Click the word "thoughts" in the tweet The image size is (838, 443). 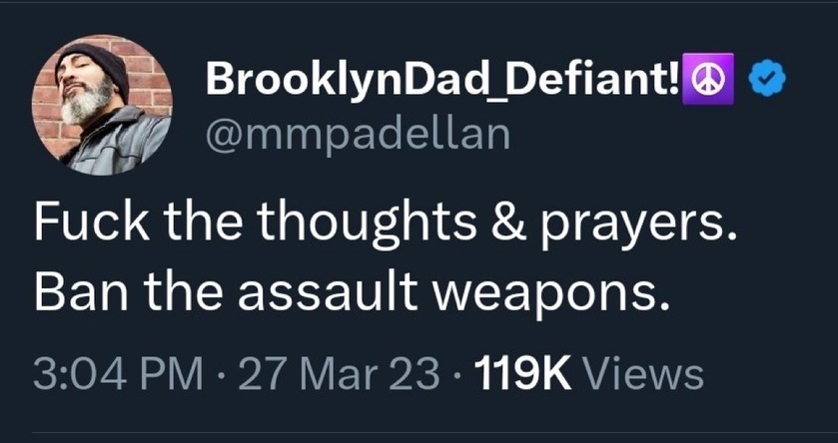[369, 223]
